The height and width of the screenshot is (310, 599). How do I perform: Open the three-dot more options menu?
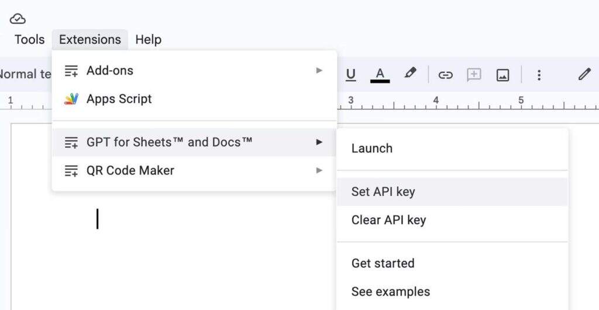tap(539, 75)
